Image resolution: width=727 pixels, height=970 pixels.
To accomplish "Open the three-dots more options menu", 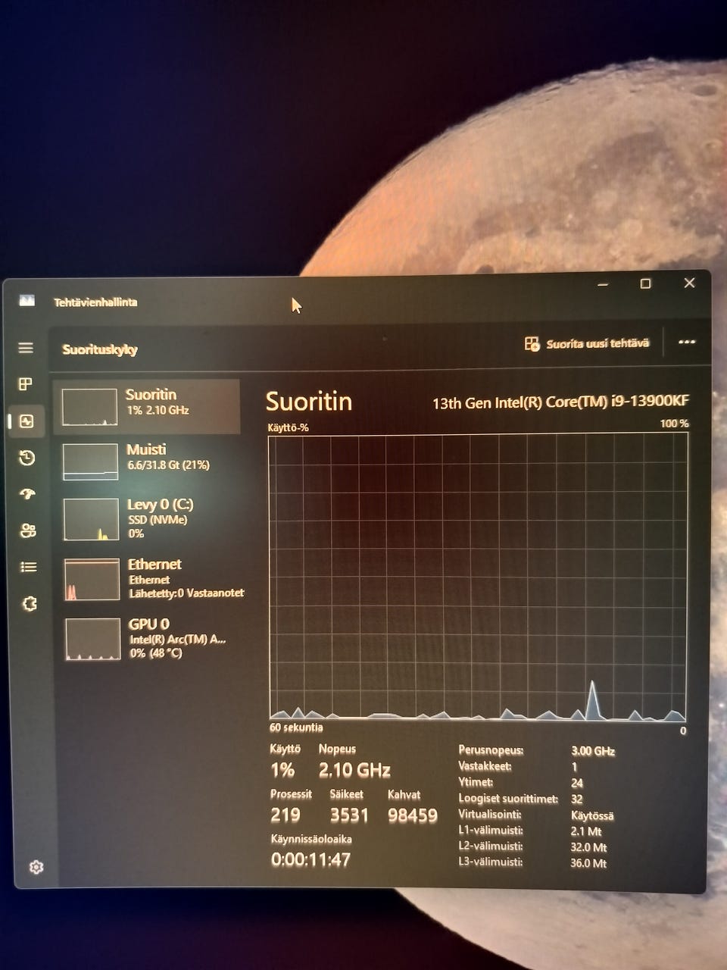I will coord(687,342).
